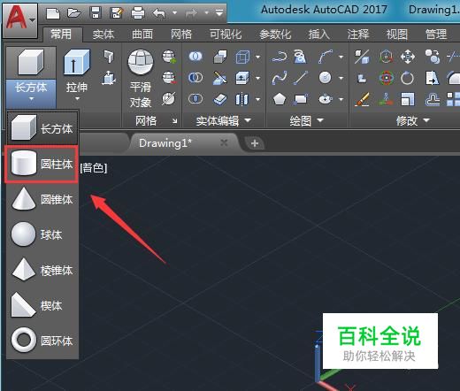Image resolution: width=460 pixels, height=391 pixels.
Task: Select the Drawing1* file tab
Action: click(x=165, y=143)
